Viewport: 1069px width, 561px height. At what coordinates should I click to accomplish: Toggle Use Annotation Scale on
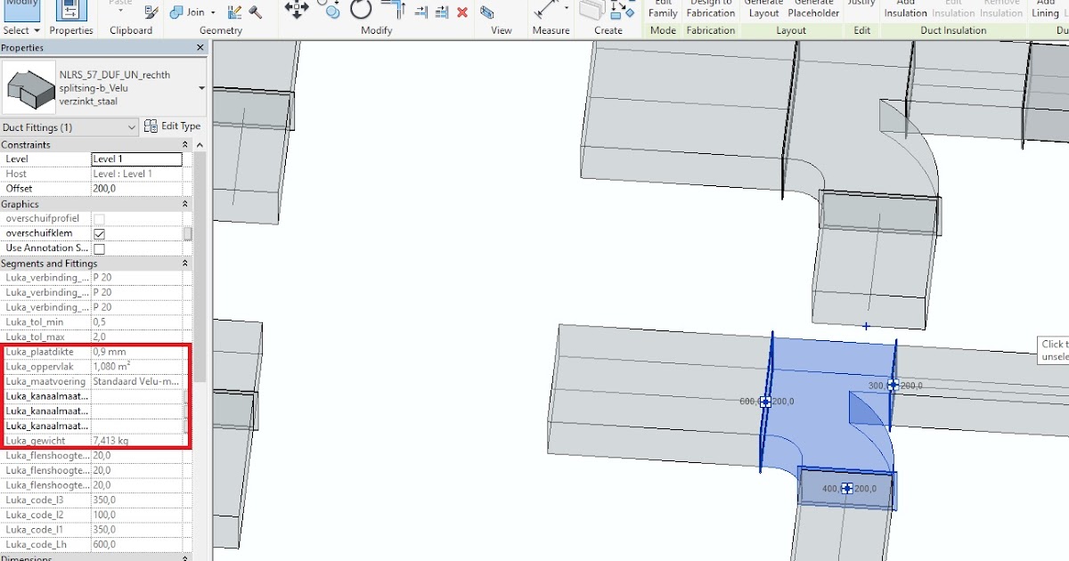[99, 248]
